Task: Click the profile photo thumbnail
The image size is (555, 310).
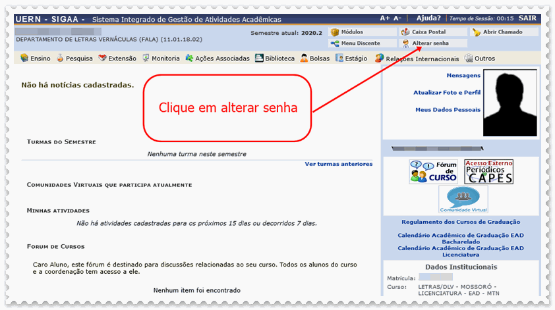Action: (x=510, y=102)
